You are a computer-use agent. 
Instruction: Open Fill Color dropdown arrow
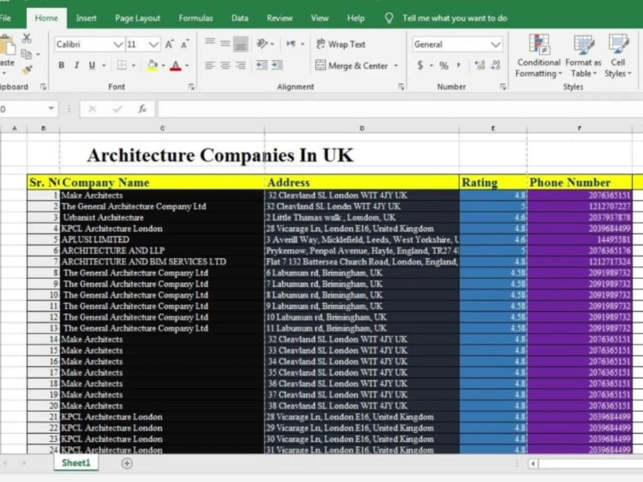click(x=163, y=66)
